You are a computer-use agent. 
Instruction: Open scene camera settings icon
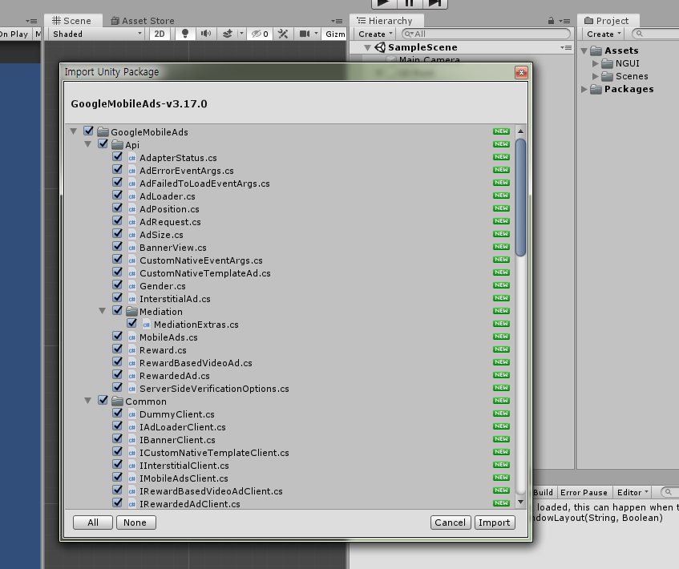[305, 34]
